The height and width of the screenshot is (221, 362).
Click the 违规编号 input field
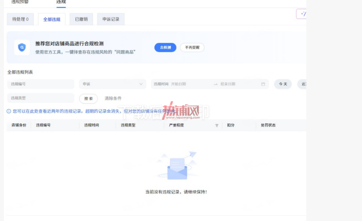[41, 84]
